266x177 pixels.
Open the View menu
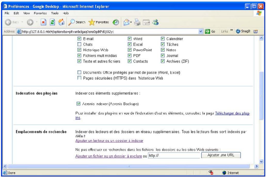pos(27,13)
